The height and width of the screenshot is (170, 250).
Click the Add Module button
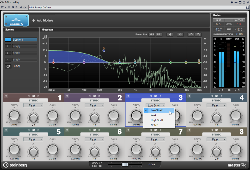click(43, 20)
